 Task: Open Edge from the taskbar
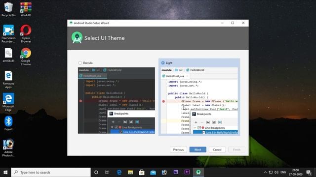click(x=119, y=173)
